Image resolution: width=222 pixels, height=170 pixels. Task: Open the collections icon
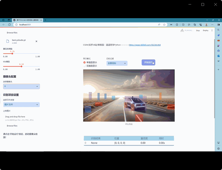tap(195, 25)
